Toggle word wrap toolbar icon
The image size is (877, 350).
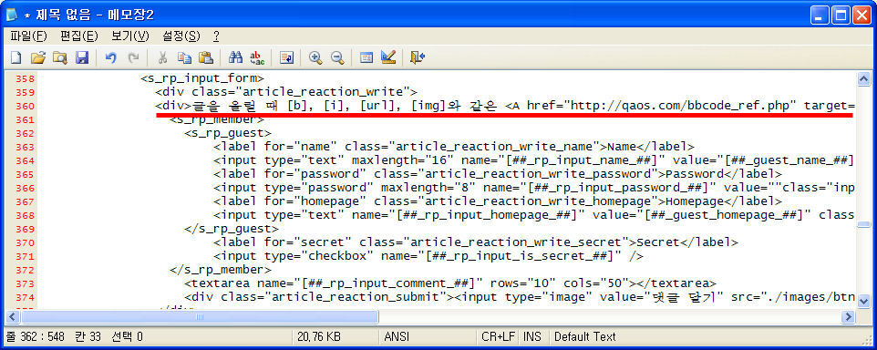287,57
